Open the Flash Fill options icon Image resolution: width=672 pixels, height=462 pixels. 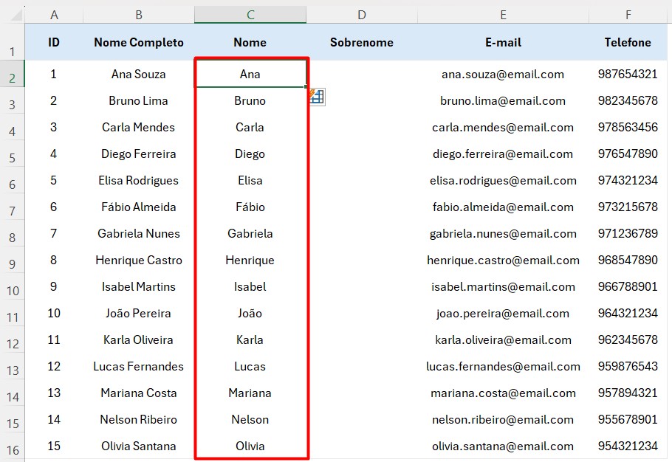(x=317, y=97)
